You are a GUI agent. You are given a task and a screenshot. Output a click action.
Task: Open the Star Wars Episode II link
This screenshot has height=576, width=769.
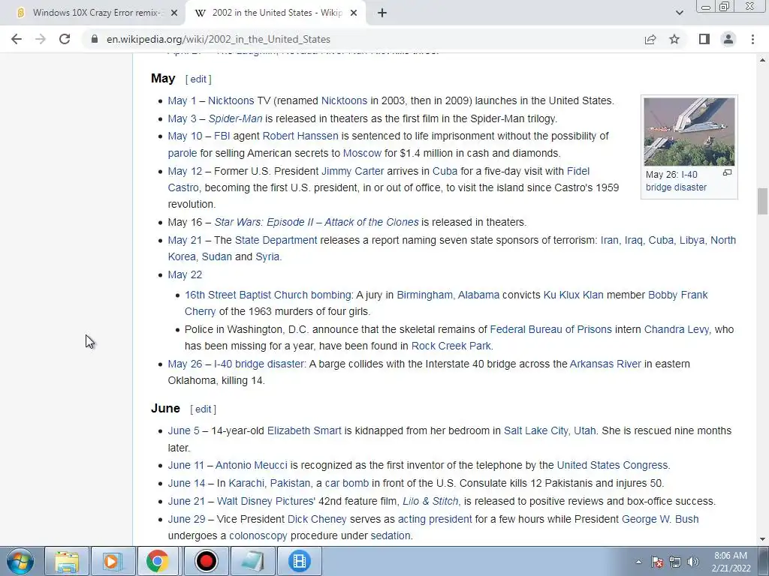point(316,222)
